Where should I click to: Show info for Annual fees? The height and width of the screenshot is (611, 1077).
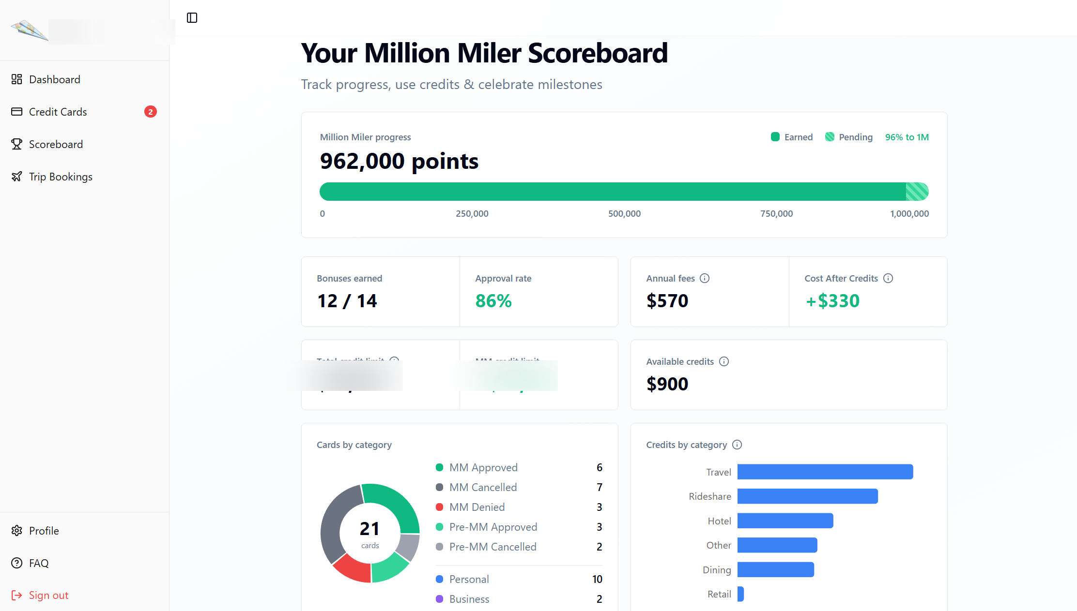(705, 278)
